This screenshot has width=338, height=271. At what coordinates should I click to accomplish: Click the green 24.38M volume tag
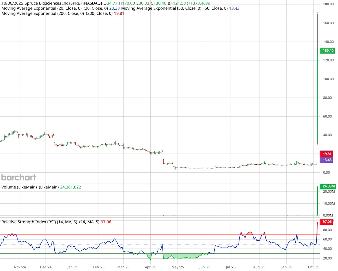328,186
